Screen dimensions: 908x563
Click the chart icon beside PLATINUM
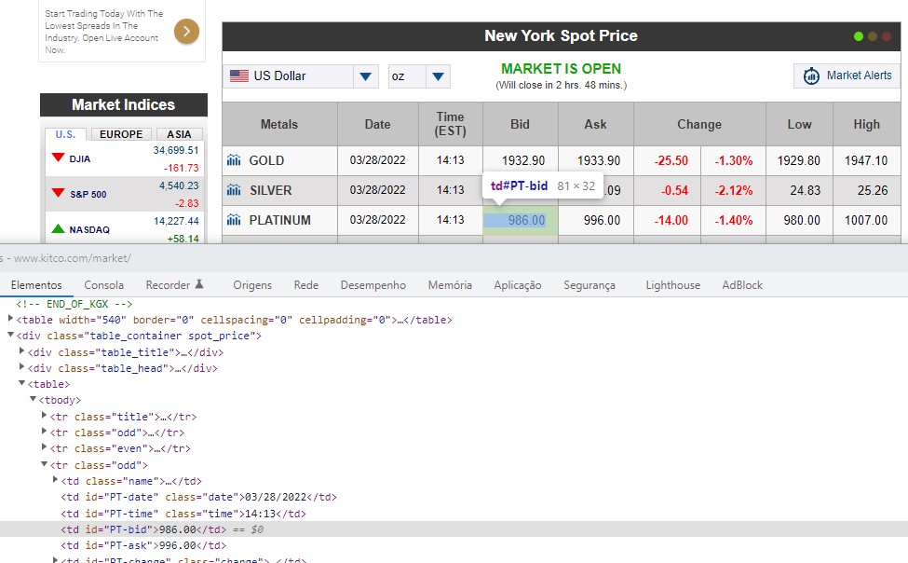coord(234,221)
